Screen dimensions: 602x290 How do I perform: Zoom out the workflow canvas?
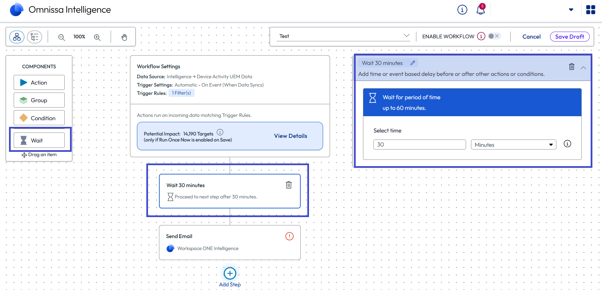tap(61, 37)
